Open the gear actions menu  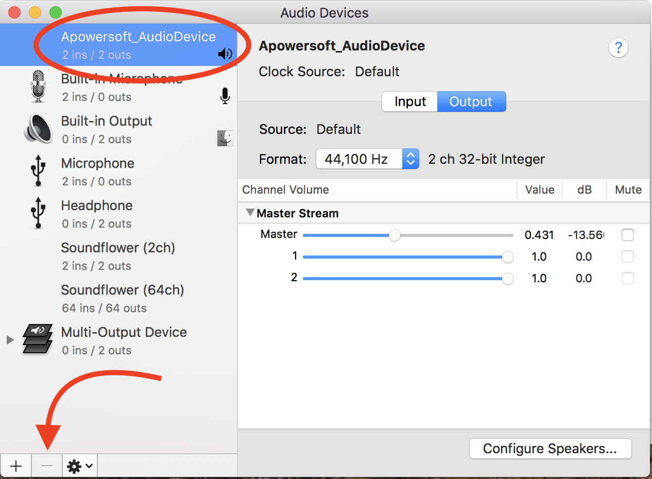[x=80, y=466]
